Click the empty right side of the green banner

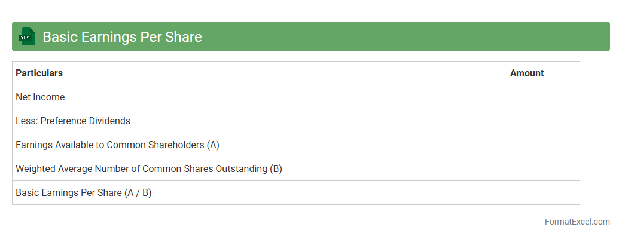pos(419,37)
